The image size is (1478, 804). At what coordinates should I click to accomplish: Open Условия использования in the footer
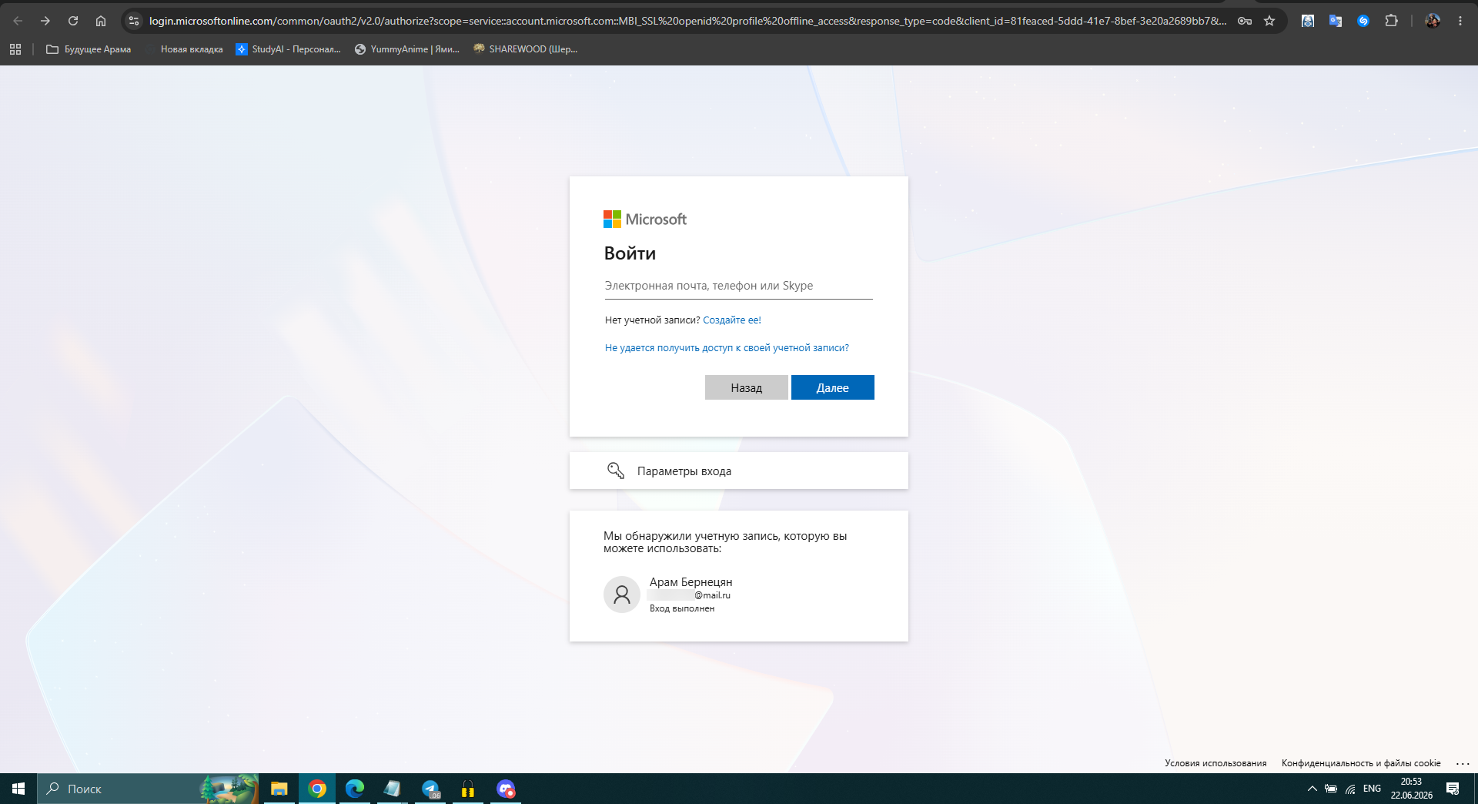point(1216,763)
